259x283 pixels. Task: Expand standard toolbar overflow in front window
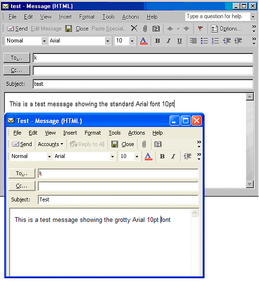click(199, 144)
